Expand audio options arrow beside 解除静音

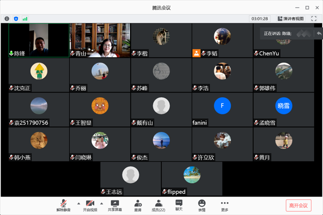click(78, 203)
